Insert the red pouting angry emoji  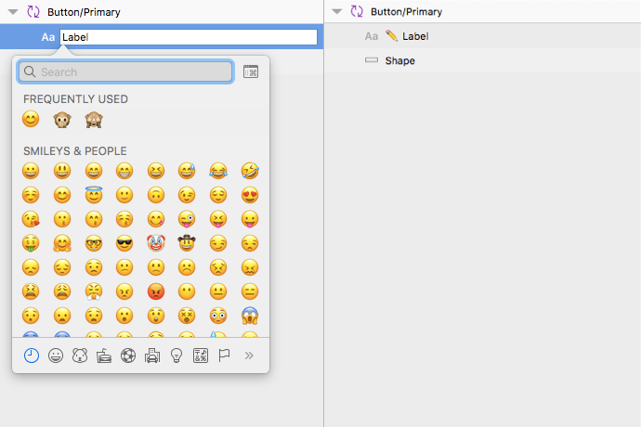point(156,291)
